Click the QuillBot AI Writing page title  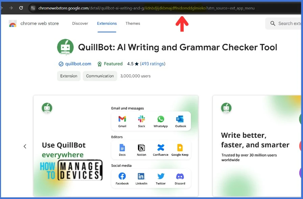coord(178,47)
